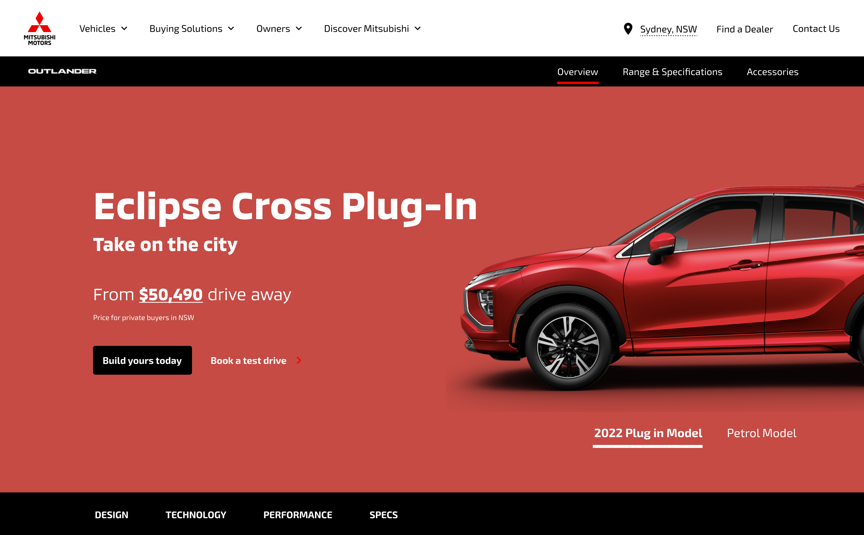864x535 pixels.
Task: Click the red arrow after Book a test drive
Action: point(299,360)
